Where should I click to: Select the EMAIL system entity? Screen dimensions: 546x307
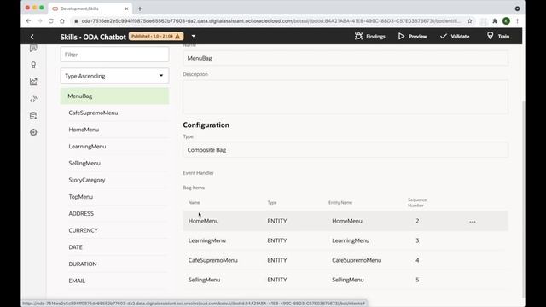click(114, 281)
